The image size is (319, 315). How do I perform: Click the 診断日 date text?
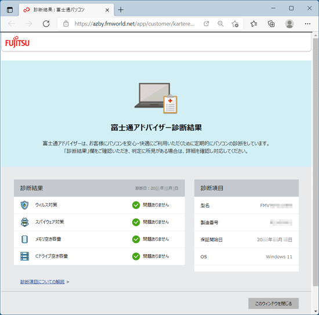[x=157, y=188]
